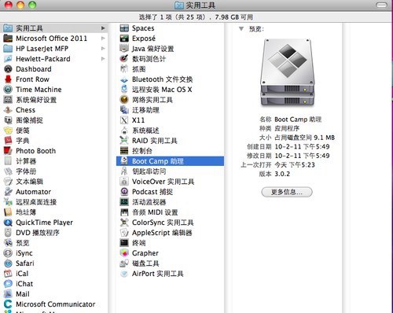Click the Front Row icon
Screen dimensions: 393x313
[8, 79]
